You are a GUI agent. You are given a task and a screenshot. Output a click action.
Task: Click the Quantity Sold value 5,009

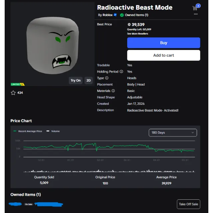(x=44, y=183)
